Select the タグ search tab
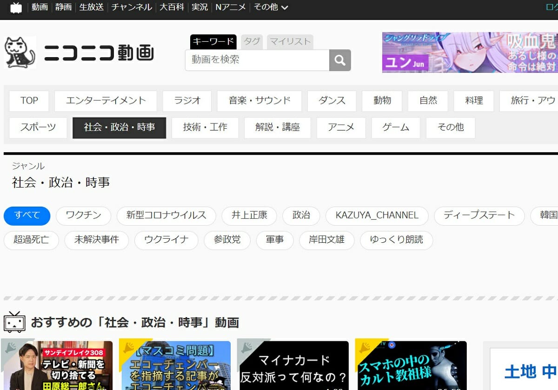 tap(252, 42)
